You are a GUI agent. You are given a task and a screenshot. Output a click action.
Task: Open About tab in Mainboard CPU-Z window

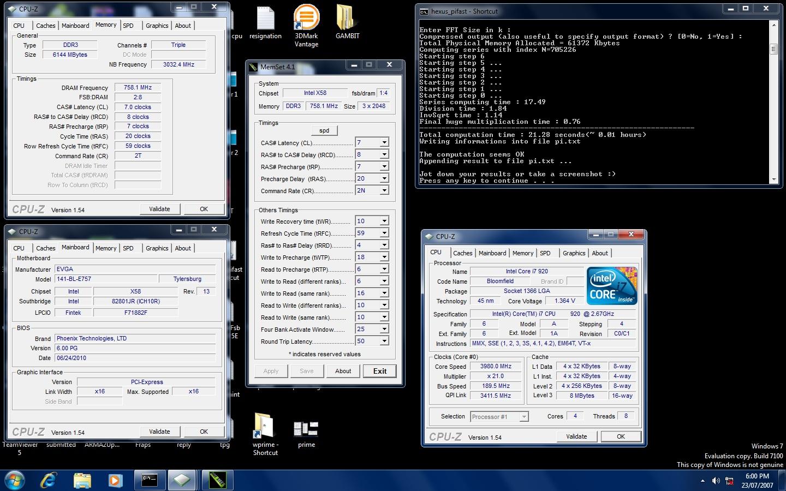[183, 248]
